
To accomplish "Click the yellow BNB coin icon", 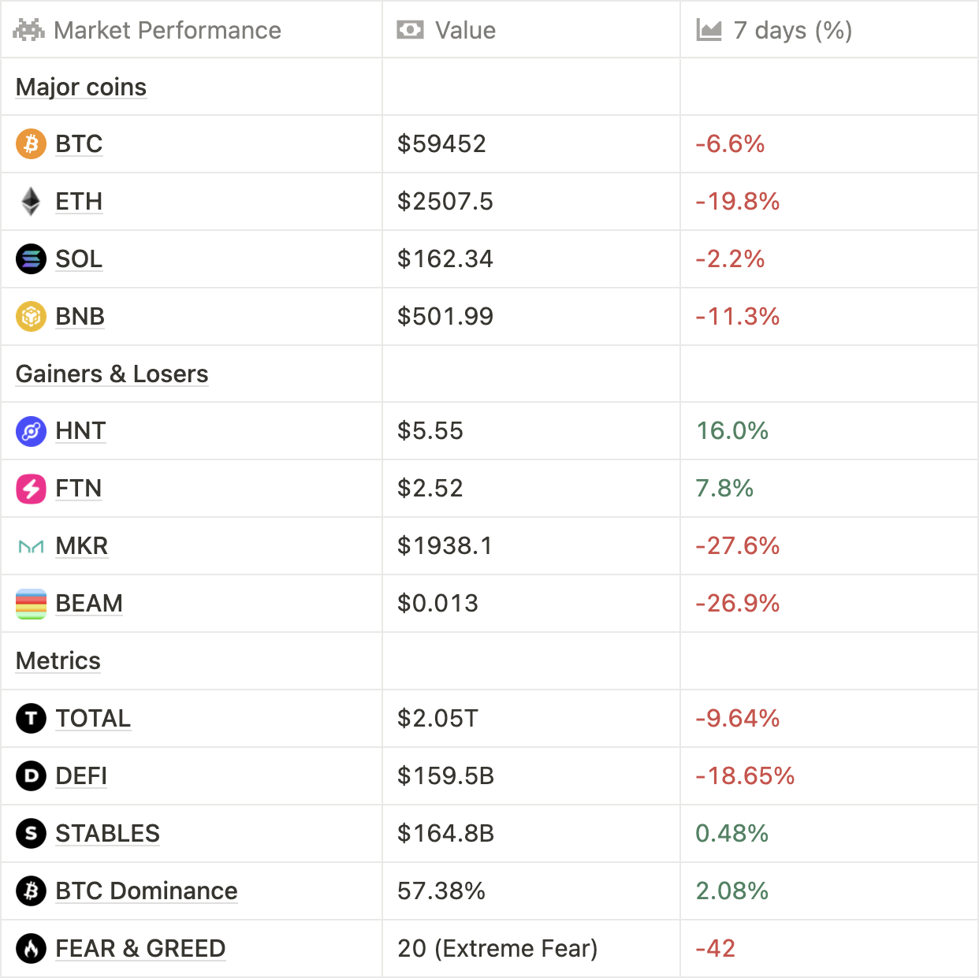I will coord(31,317).
